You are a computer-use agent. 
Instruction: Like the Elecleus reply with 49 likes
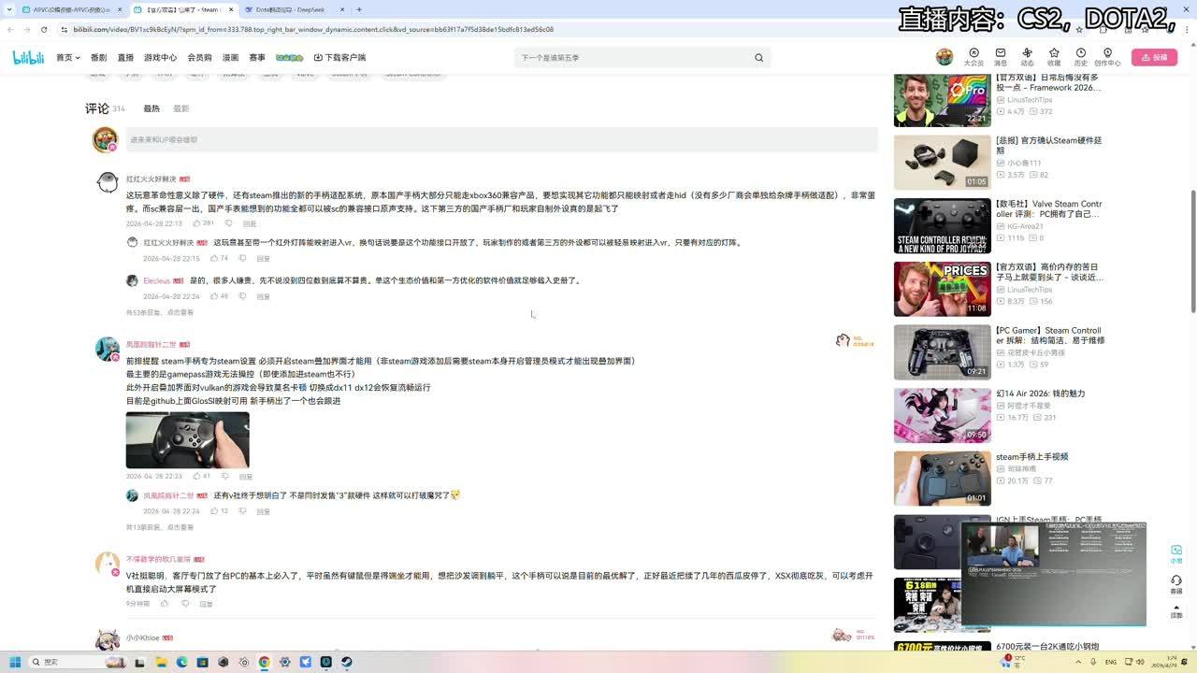(214, 296)
